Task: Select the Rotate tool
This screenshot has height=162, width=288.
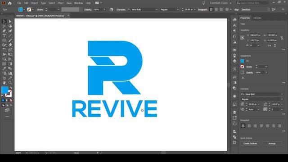Action: 4,50
